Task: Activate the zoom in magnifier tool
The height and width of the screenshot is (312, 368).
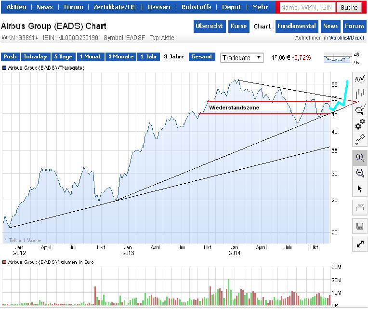Action: point(359,158)
